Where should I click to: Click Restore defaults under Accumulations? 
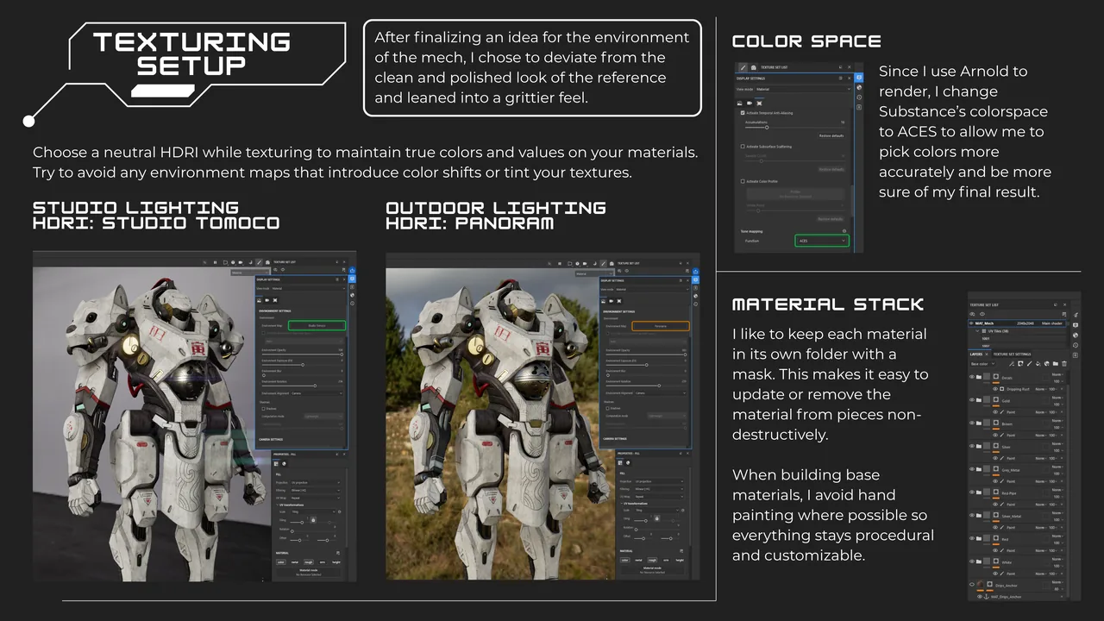pyautogui.click(x=831, y=135)
